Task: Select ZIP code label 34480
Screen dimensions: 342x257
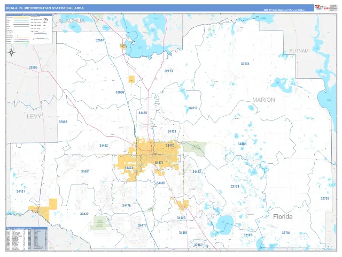Action: click(160, 183)
